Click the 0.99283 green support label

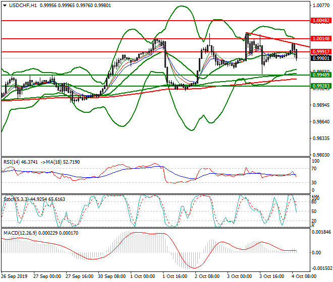pos(321,86)
